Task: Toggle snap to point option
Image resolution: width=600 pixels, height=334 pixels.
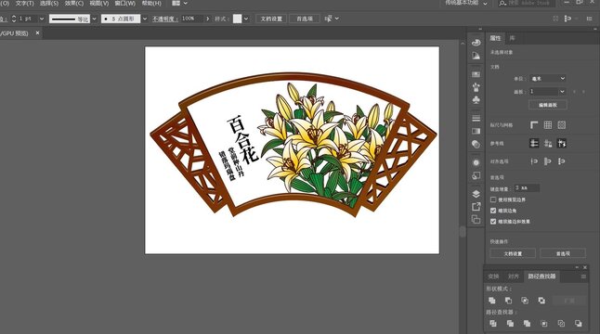Action: click(534, 161)
